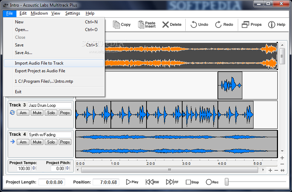Open the Mixdown menu

click(39, 13)
